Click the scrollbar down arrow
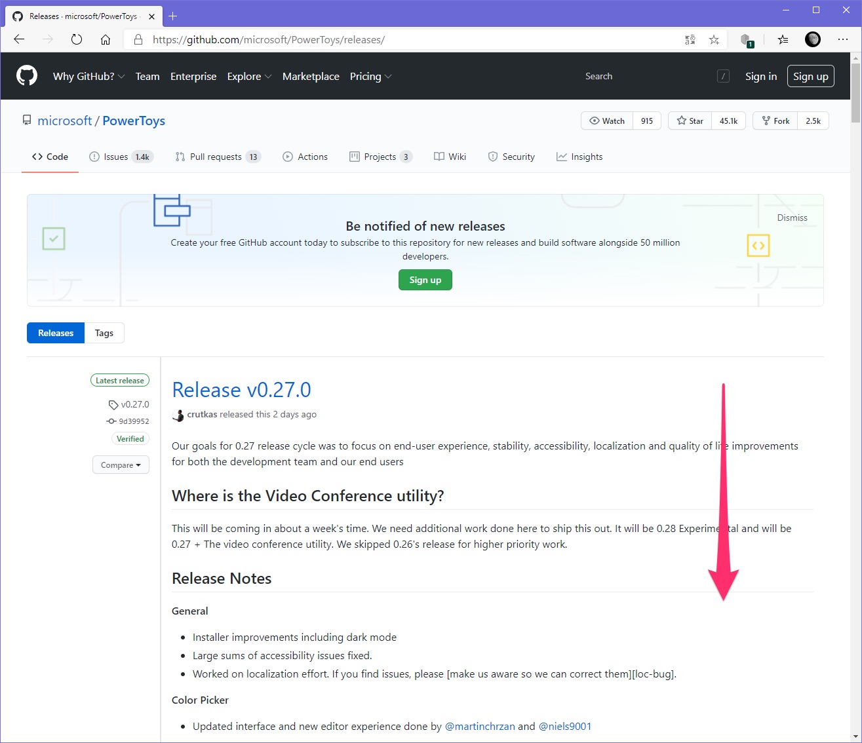Image resolution: width=862 pixels, height=743 pixels. [x=855, y=736]
